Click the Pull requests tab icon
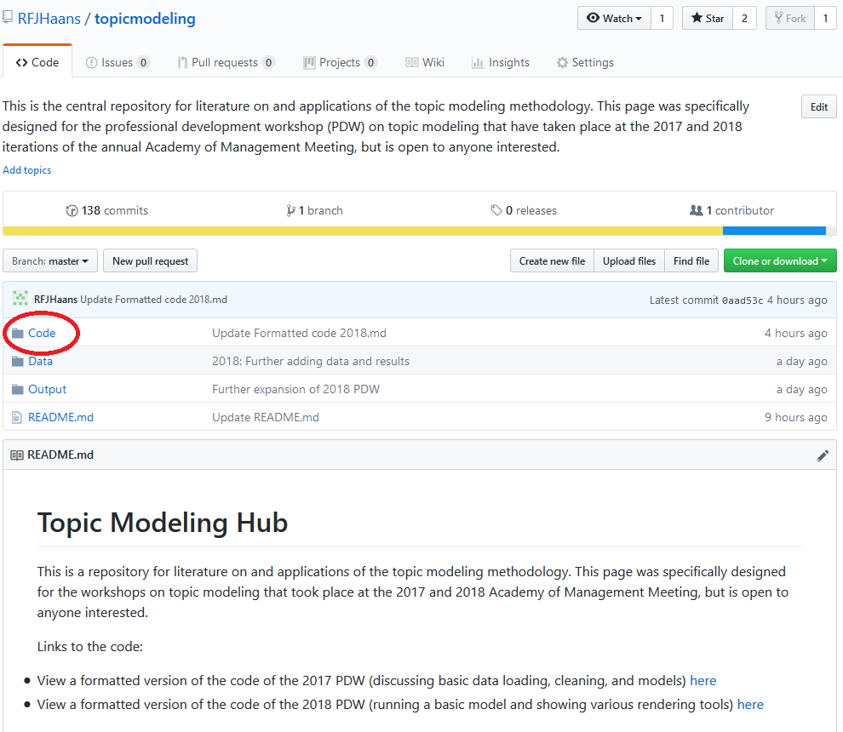This screenshot has height=732, width=843. tap(182, 63)
